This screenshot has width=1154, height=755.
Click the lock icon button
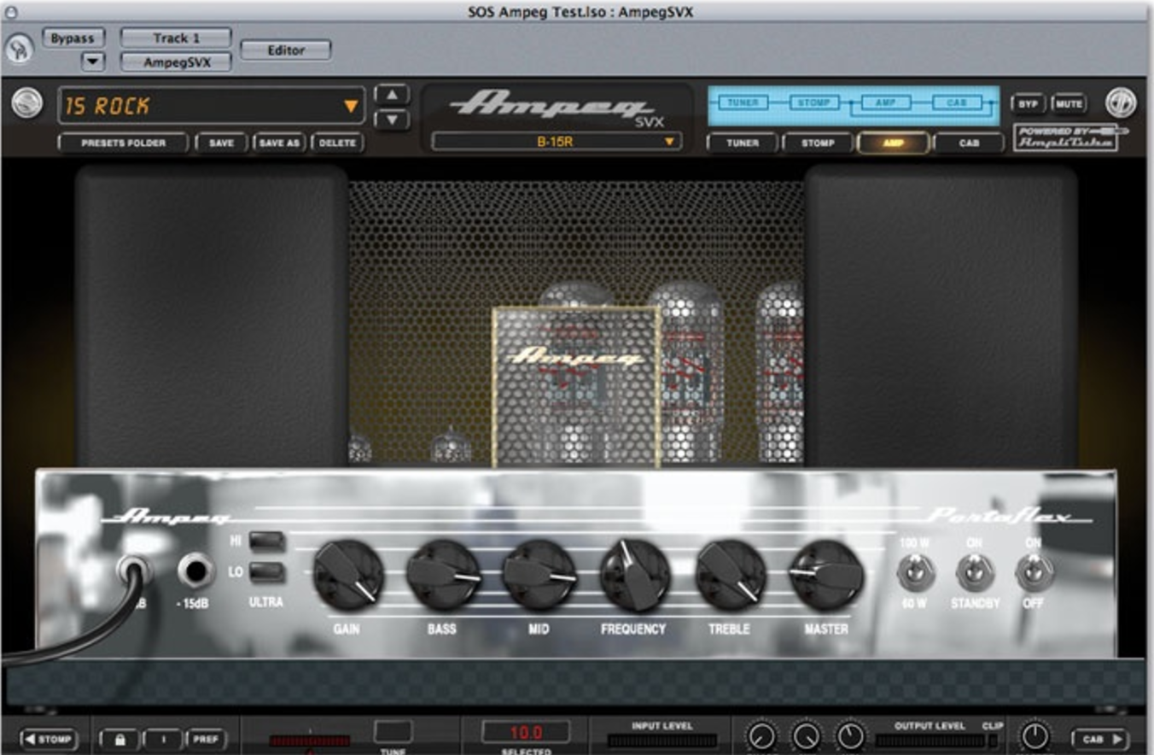tap(119, 739)
